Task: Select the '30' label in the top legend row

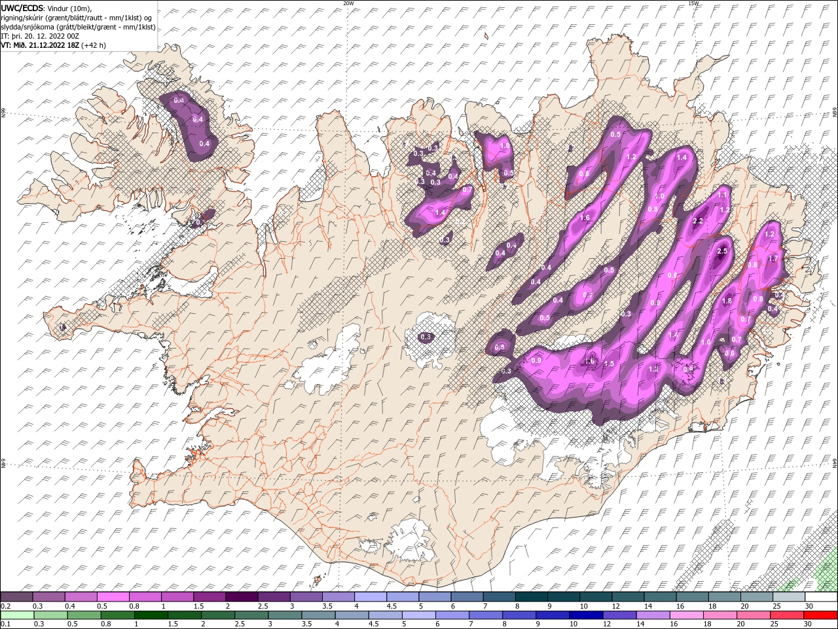Action: tap(809, 606)
